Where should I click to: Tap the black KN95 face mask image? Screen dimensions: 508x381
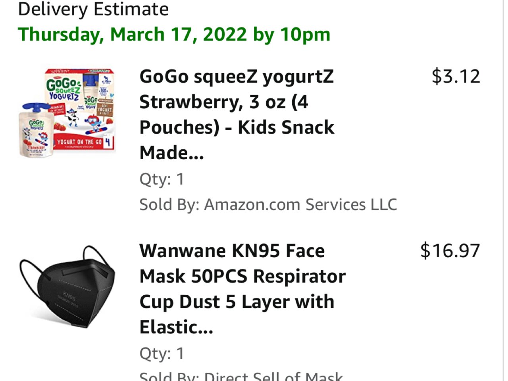67,287
